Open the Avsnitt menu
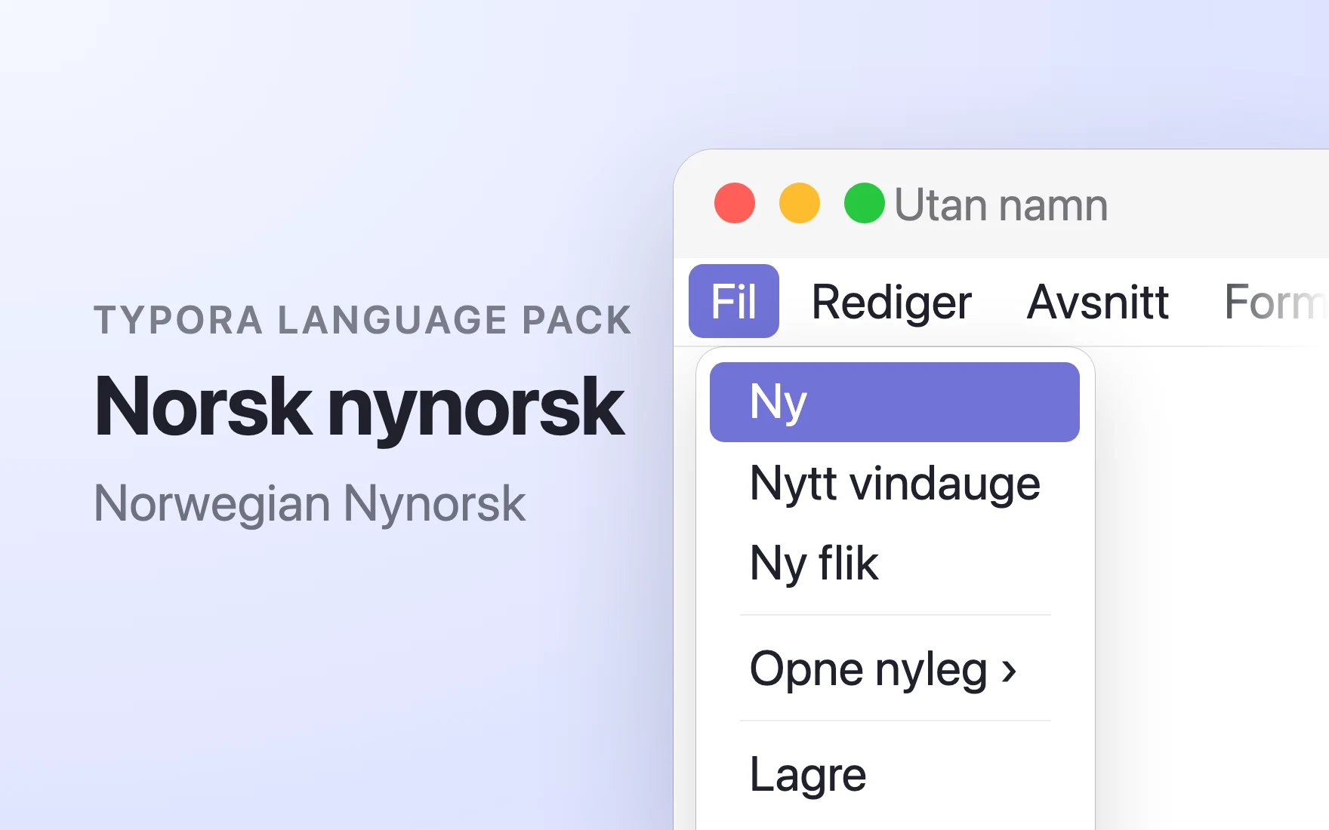 tap(1097, 302)
